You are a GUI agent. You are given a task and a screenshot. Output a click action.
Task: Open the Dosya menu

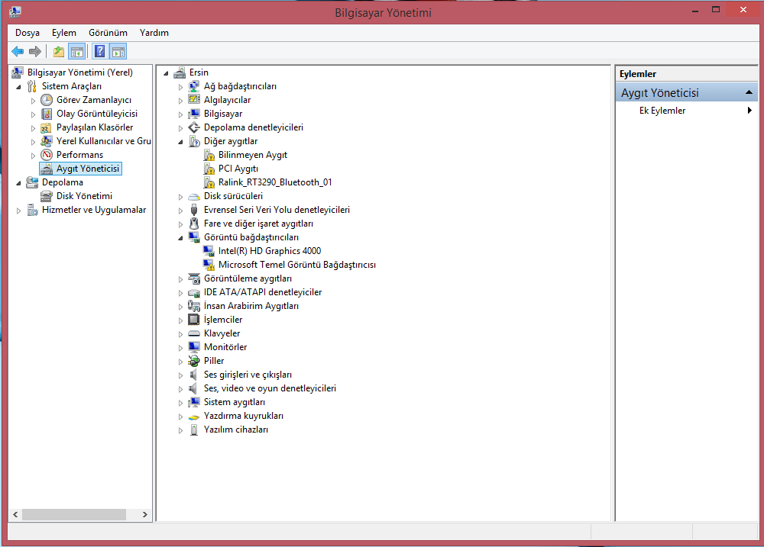(28, 33)
